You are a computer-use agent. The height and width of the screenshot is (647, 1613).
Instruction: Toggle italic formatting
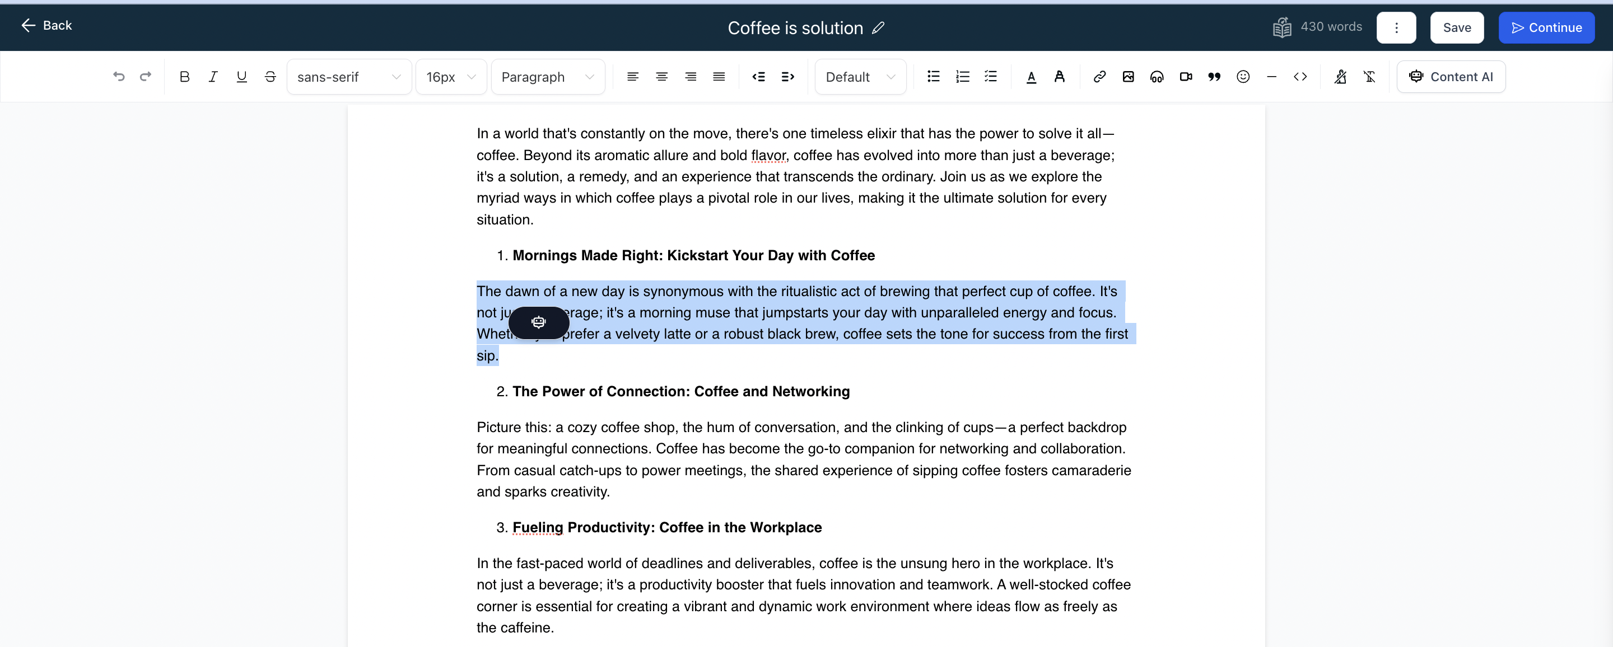click(213, 76)
